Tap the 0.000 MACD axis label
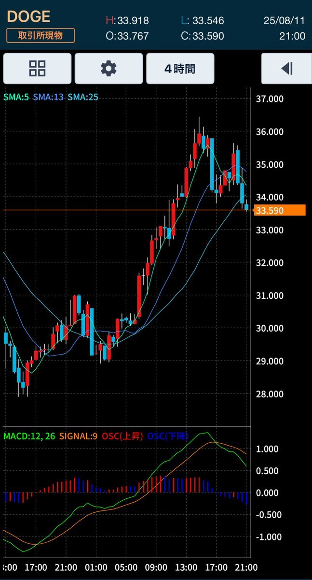This screenshot has width=312, height=580. pyautogui.click(x=268, y=493)
